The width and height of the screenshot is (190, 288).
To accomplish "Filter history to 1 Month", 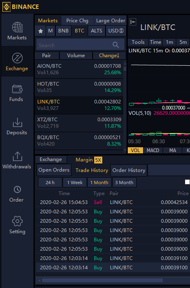I will click(x=99, y=183).
